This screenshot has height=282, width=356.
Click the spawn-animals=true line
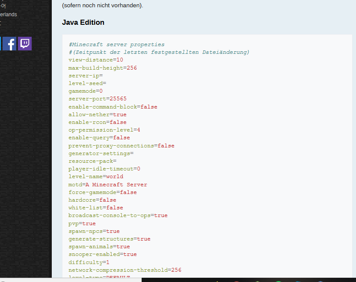tap(99, 247)
